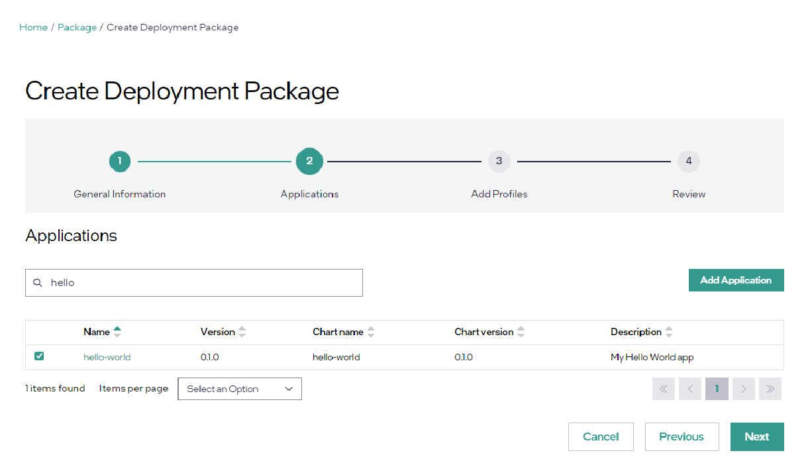
Task: Sort by Chart version arrows
Action: 521,332
